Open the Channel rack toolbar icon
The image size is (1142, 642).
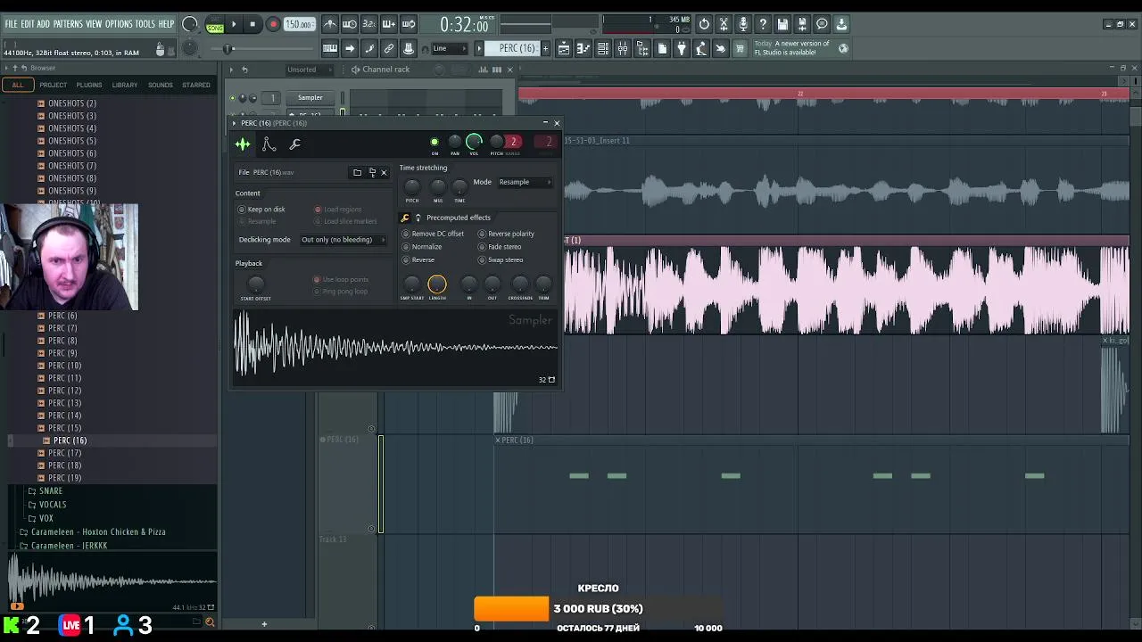click(603, 48)
